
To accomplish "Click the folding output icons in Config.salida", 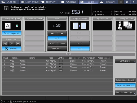I will click(x=120, y=25).
